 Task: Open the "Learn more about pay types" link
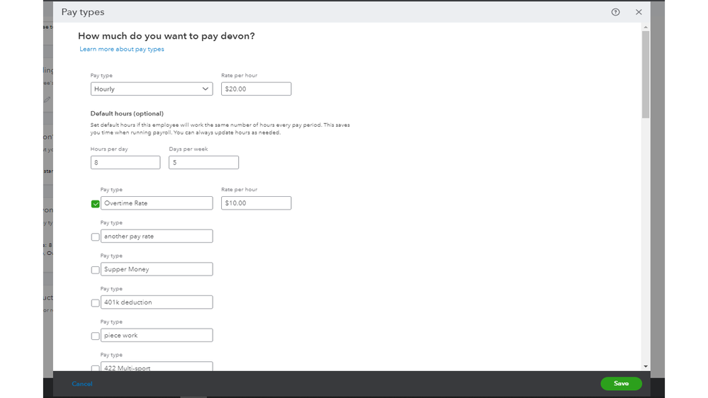(122, 50)
